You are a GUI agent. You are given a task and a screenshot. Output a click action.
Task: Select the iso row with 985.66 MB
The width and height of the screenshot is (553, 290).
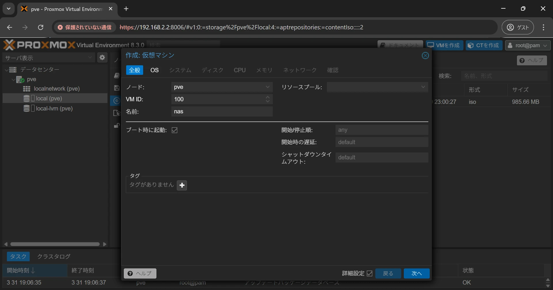click(x=491, y=102)
